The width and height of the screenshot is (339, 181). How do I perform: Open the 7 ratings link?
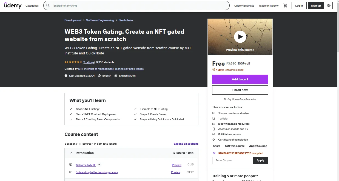point(89,62)
